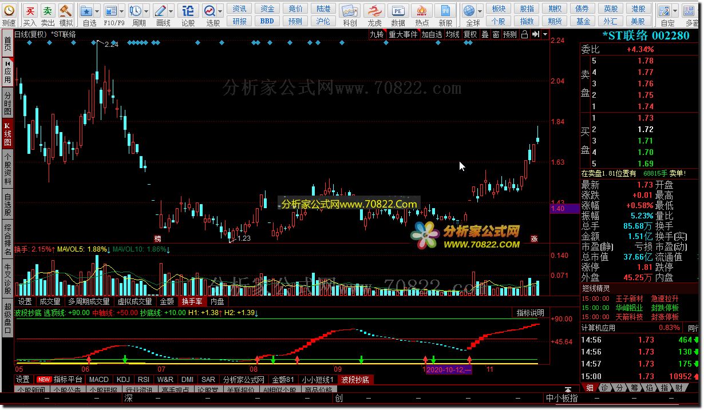Open the 科创 board icon

click(350, 10)
